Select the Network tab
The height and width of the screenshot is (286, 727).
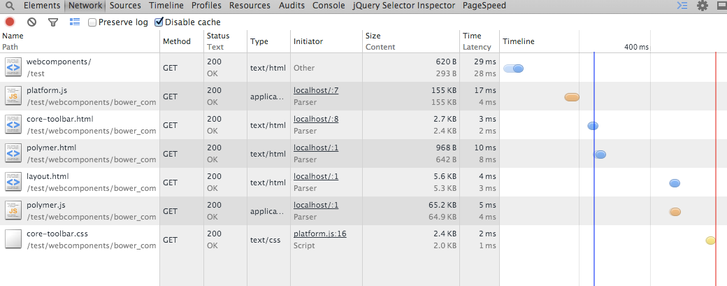click(x=85, y=6)
